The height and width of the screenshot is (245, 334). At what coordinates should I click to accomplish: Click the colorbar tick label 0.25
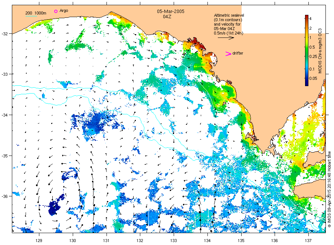(x=313, y=56)
